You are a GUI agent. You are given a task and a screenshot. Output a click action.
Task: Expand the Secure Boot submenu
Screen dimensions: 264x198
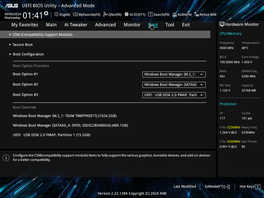(23, 45)
